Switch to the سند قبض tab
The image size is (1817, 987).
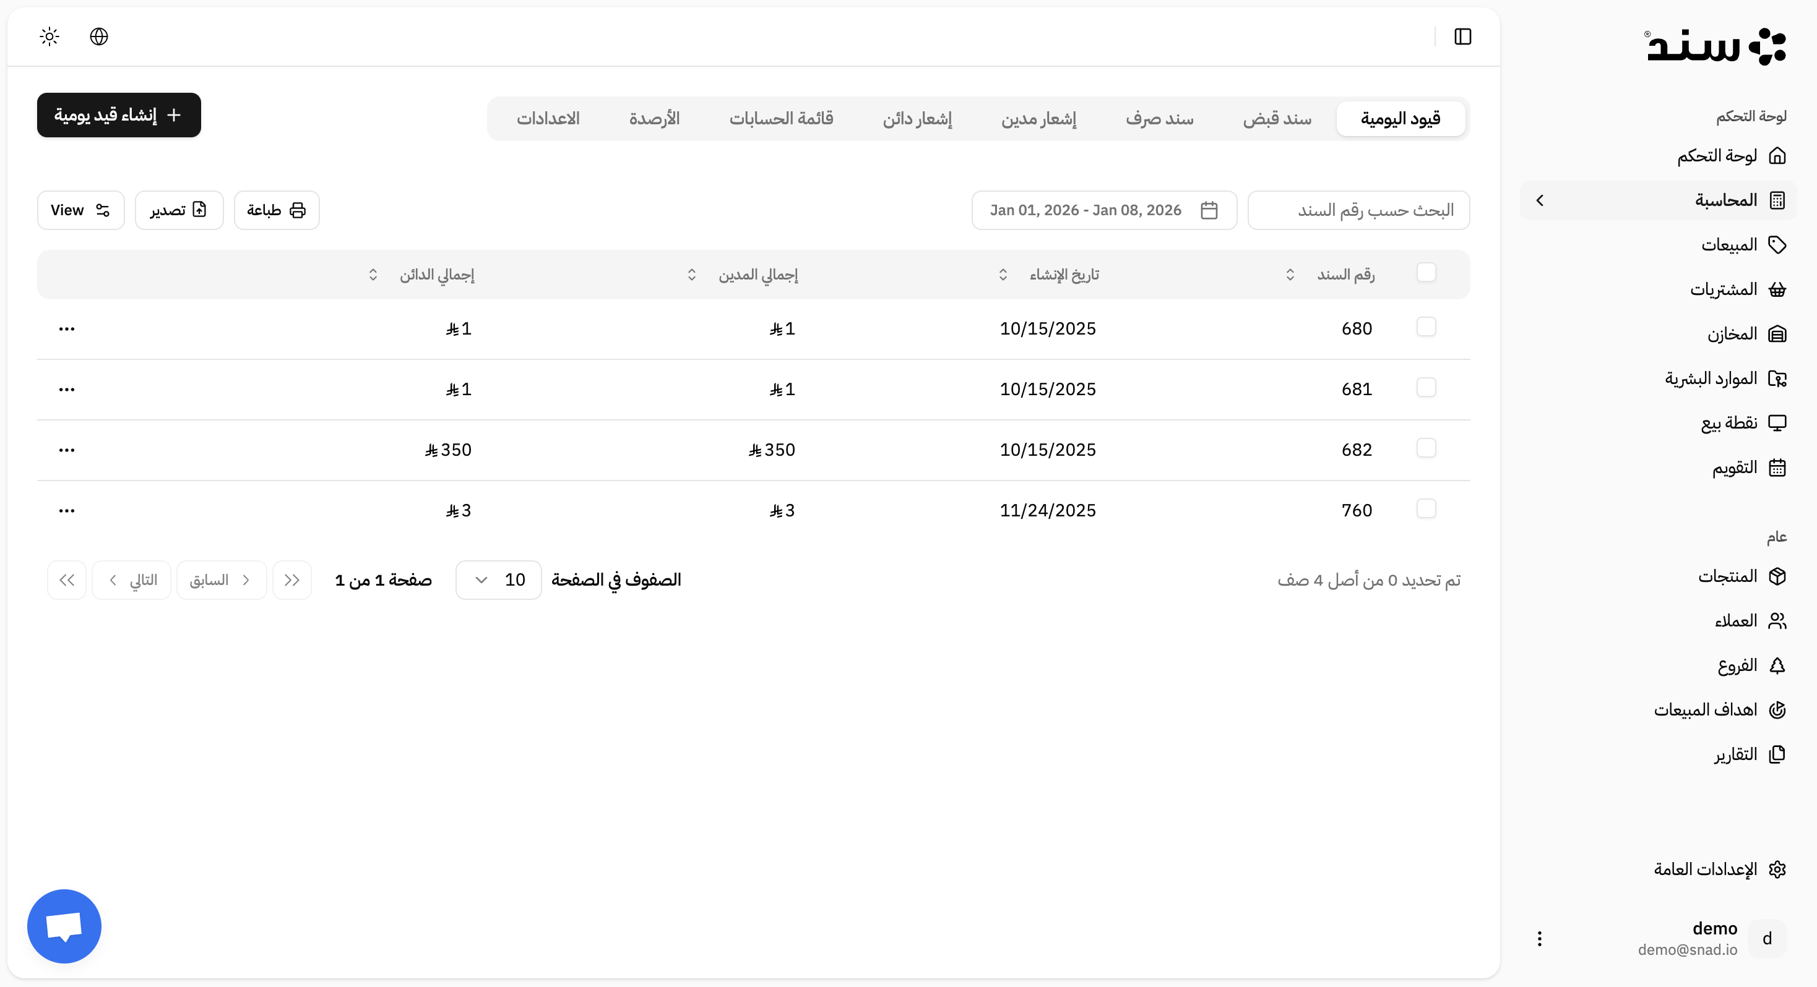(x=1277, y=117)
